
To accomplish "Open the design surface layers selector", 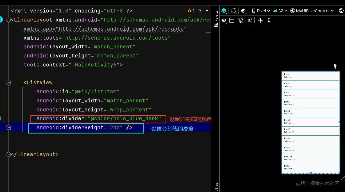I will point(224,11).
